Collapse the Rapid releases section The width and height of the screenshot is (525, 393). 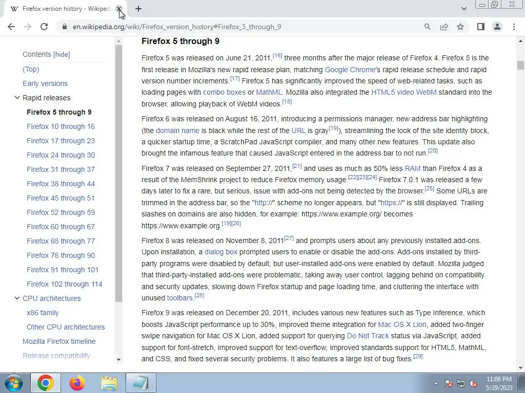pyautogui.click(x=17, y=98)
